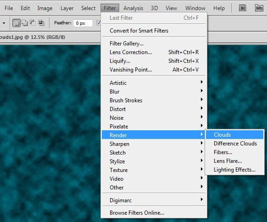Choose Lens Correction from Filter menu

154,52
